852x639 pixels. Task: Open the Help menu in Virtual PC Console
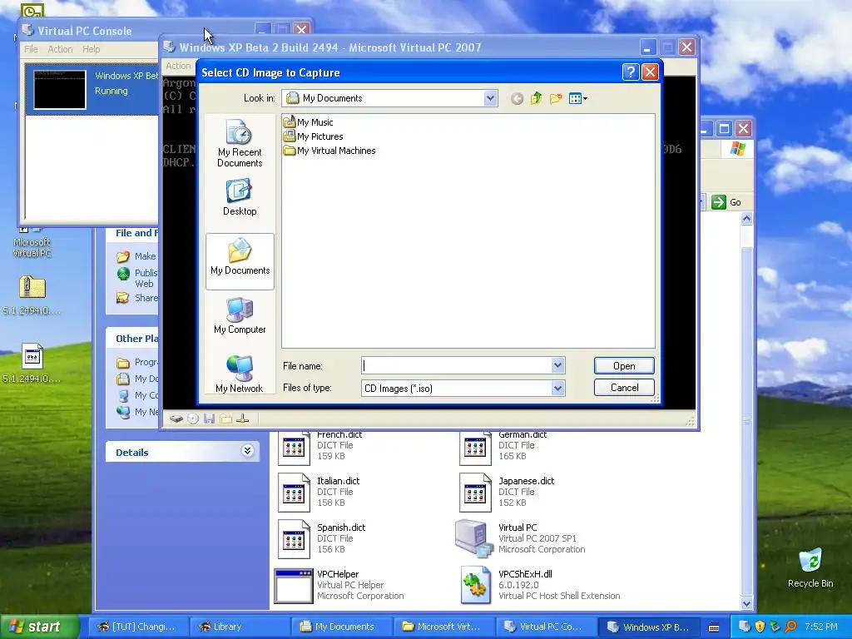[x=92, y=49]
